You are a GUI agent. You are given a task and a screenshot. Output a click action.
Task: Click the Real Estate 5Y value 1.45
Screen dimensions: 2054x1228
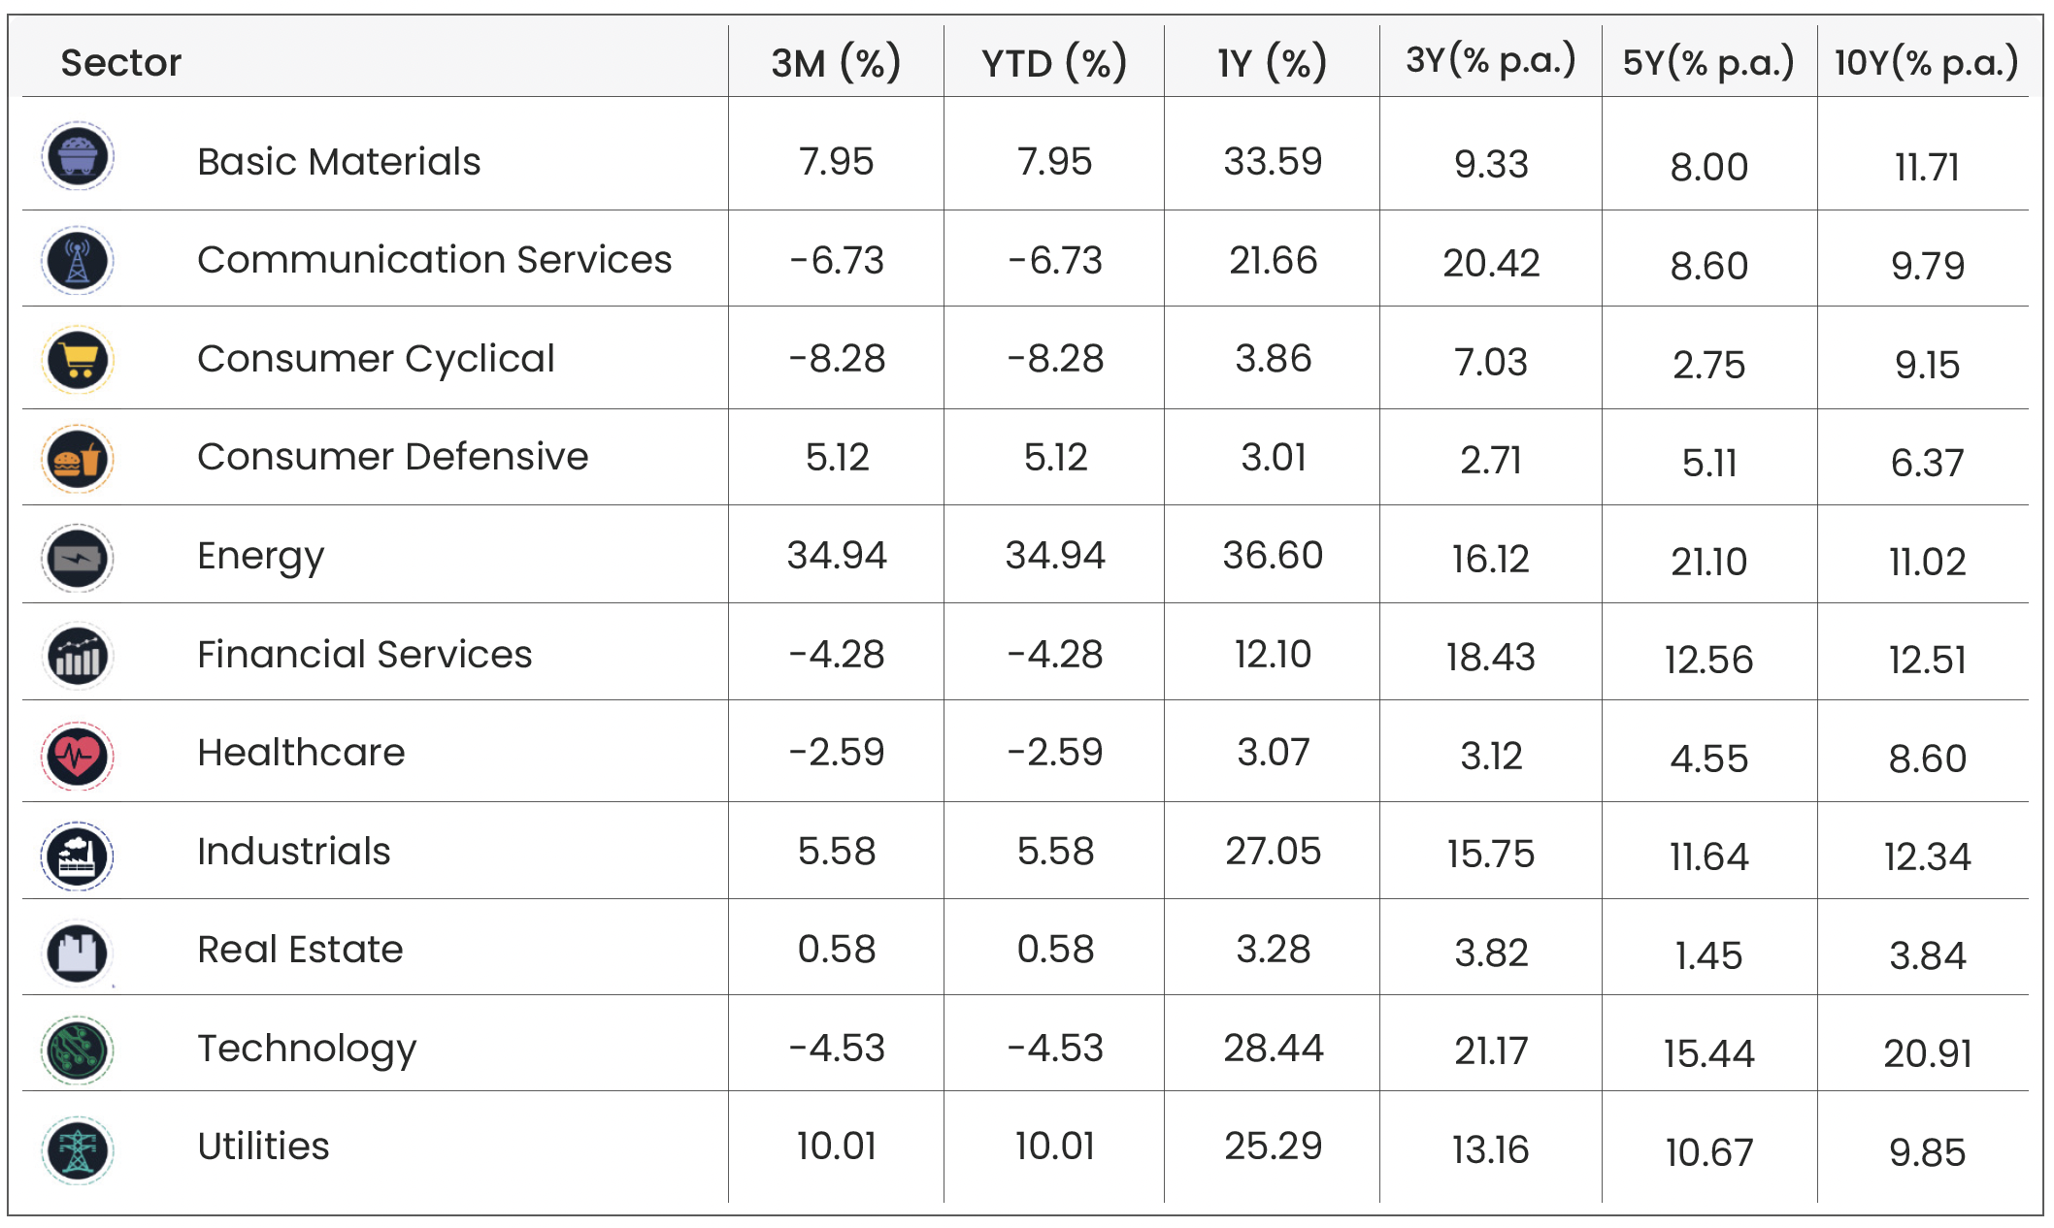tap(1708, 955)
